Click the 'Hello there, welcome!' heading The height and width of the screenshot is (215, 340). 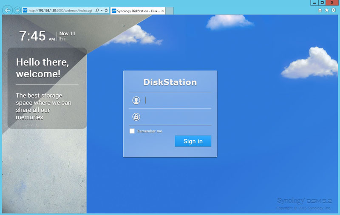(42, 68)
